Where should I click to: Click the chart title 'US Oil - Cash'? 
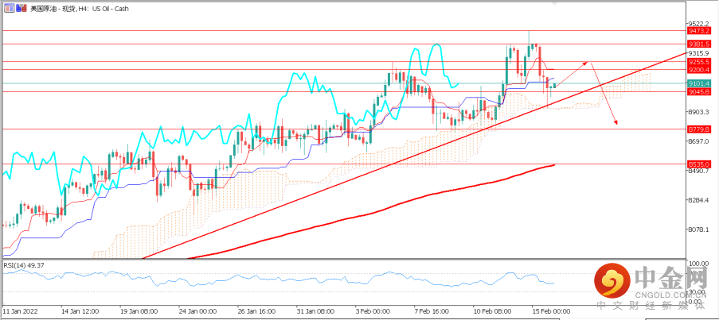(x=110, y=9)
